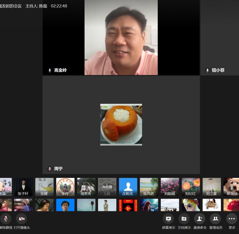Select participant 刘立壹 thumbnail
This screenshot has height=234, width=239.
(x=212, y=187)
